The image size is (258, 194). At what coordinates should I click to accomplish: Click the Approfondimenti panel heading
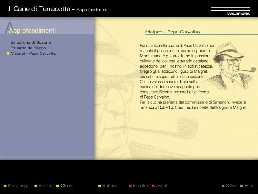tap(33, 30)
